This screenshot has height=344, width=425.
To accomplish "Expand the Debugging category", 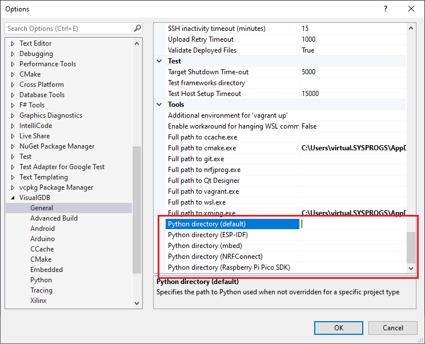I will [14, 54].
